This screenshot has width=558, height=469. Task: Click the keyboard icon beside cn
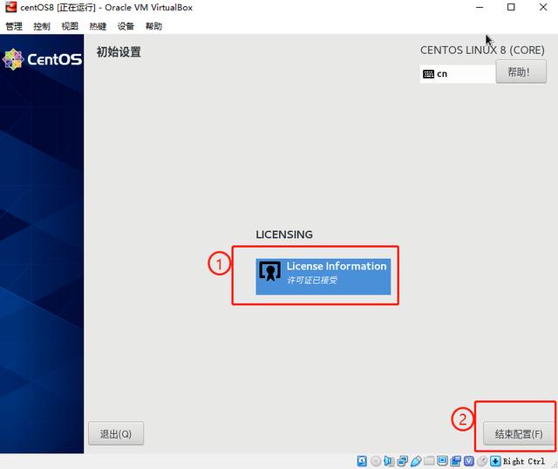click(428, 74)
